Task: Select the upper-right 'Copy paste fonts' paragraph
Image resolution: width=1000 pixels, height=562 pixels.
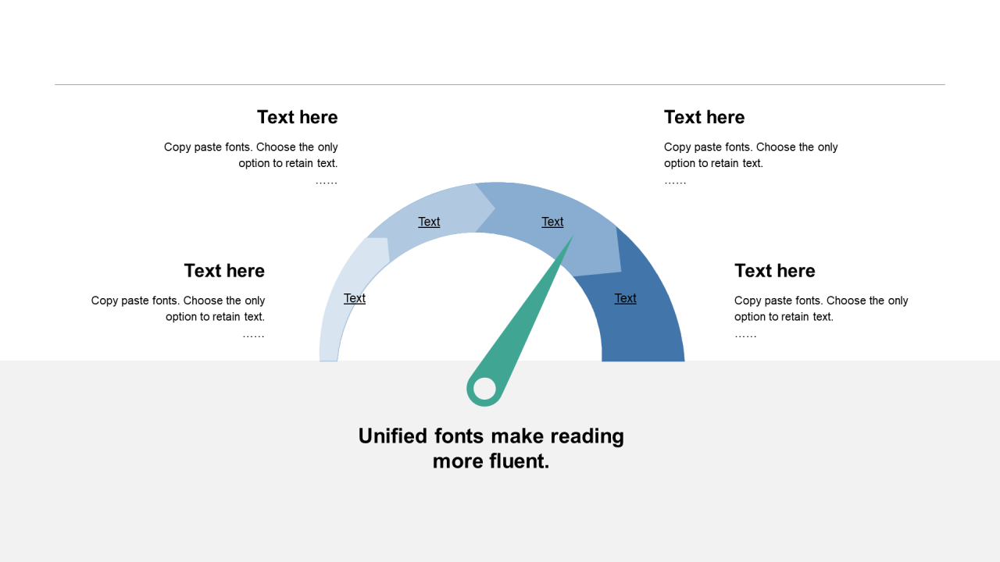Action: tap(751, 155)
